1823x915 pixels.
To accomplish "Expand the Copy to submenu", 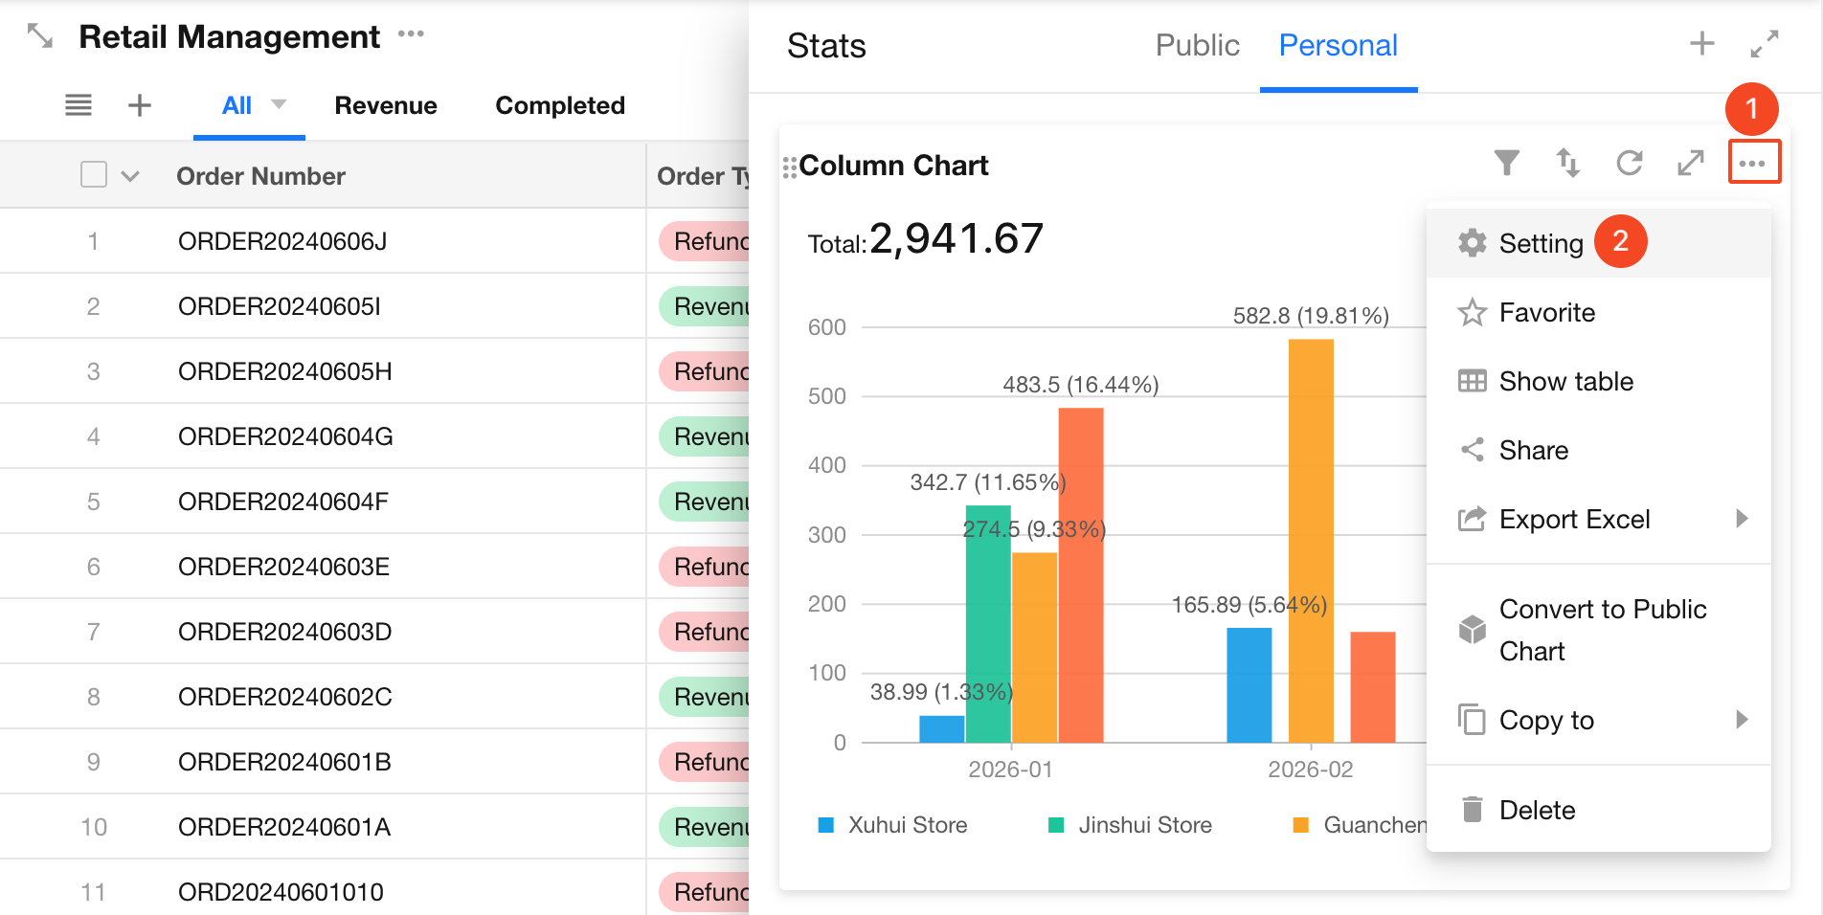I will (x=1742, y=720).
